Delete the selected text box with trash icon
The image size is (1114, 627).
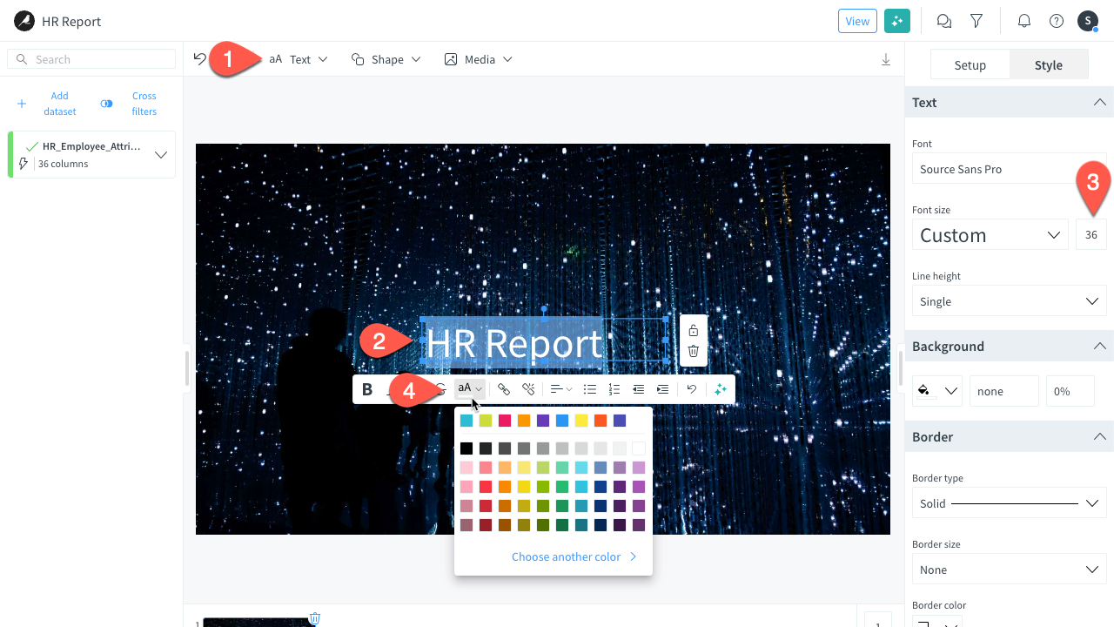[x=694, y=351]
